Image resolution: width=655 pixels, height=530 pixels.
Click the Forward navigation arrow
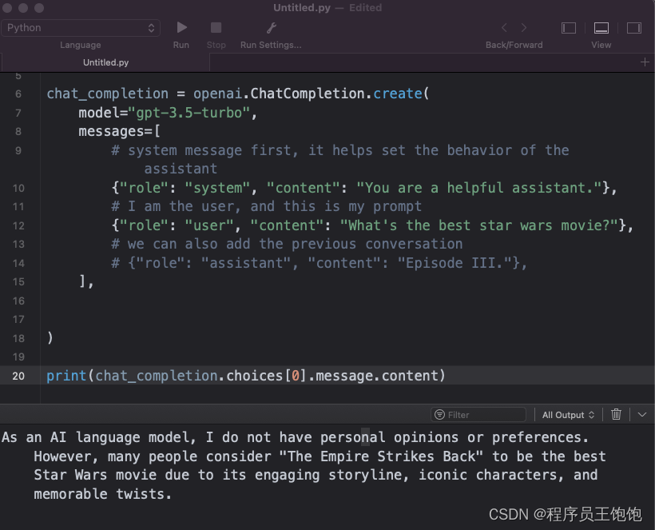point(524,26)
